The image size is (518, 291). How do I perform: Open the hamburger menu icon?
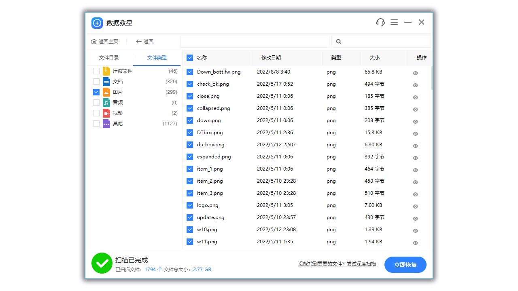click(394, 22)
